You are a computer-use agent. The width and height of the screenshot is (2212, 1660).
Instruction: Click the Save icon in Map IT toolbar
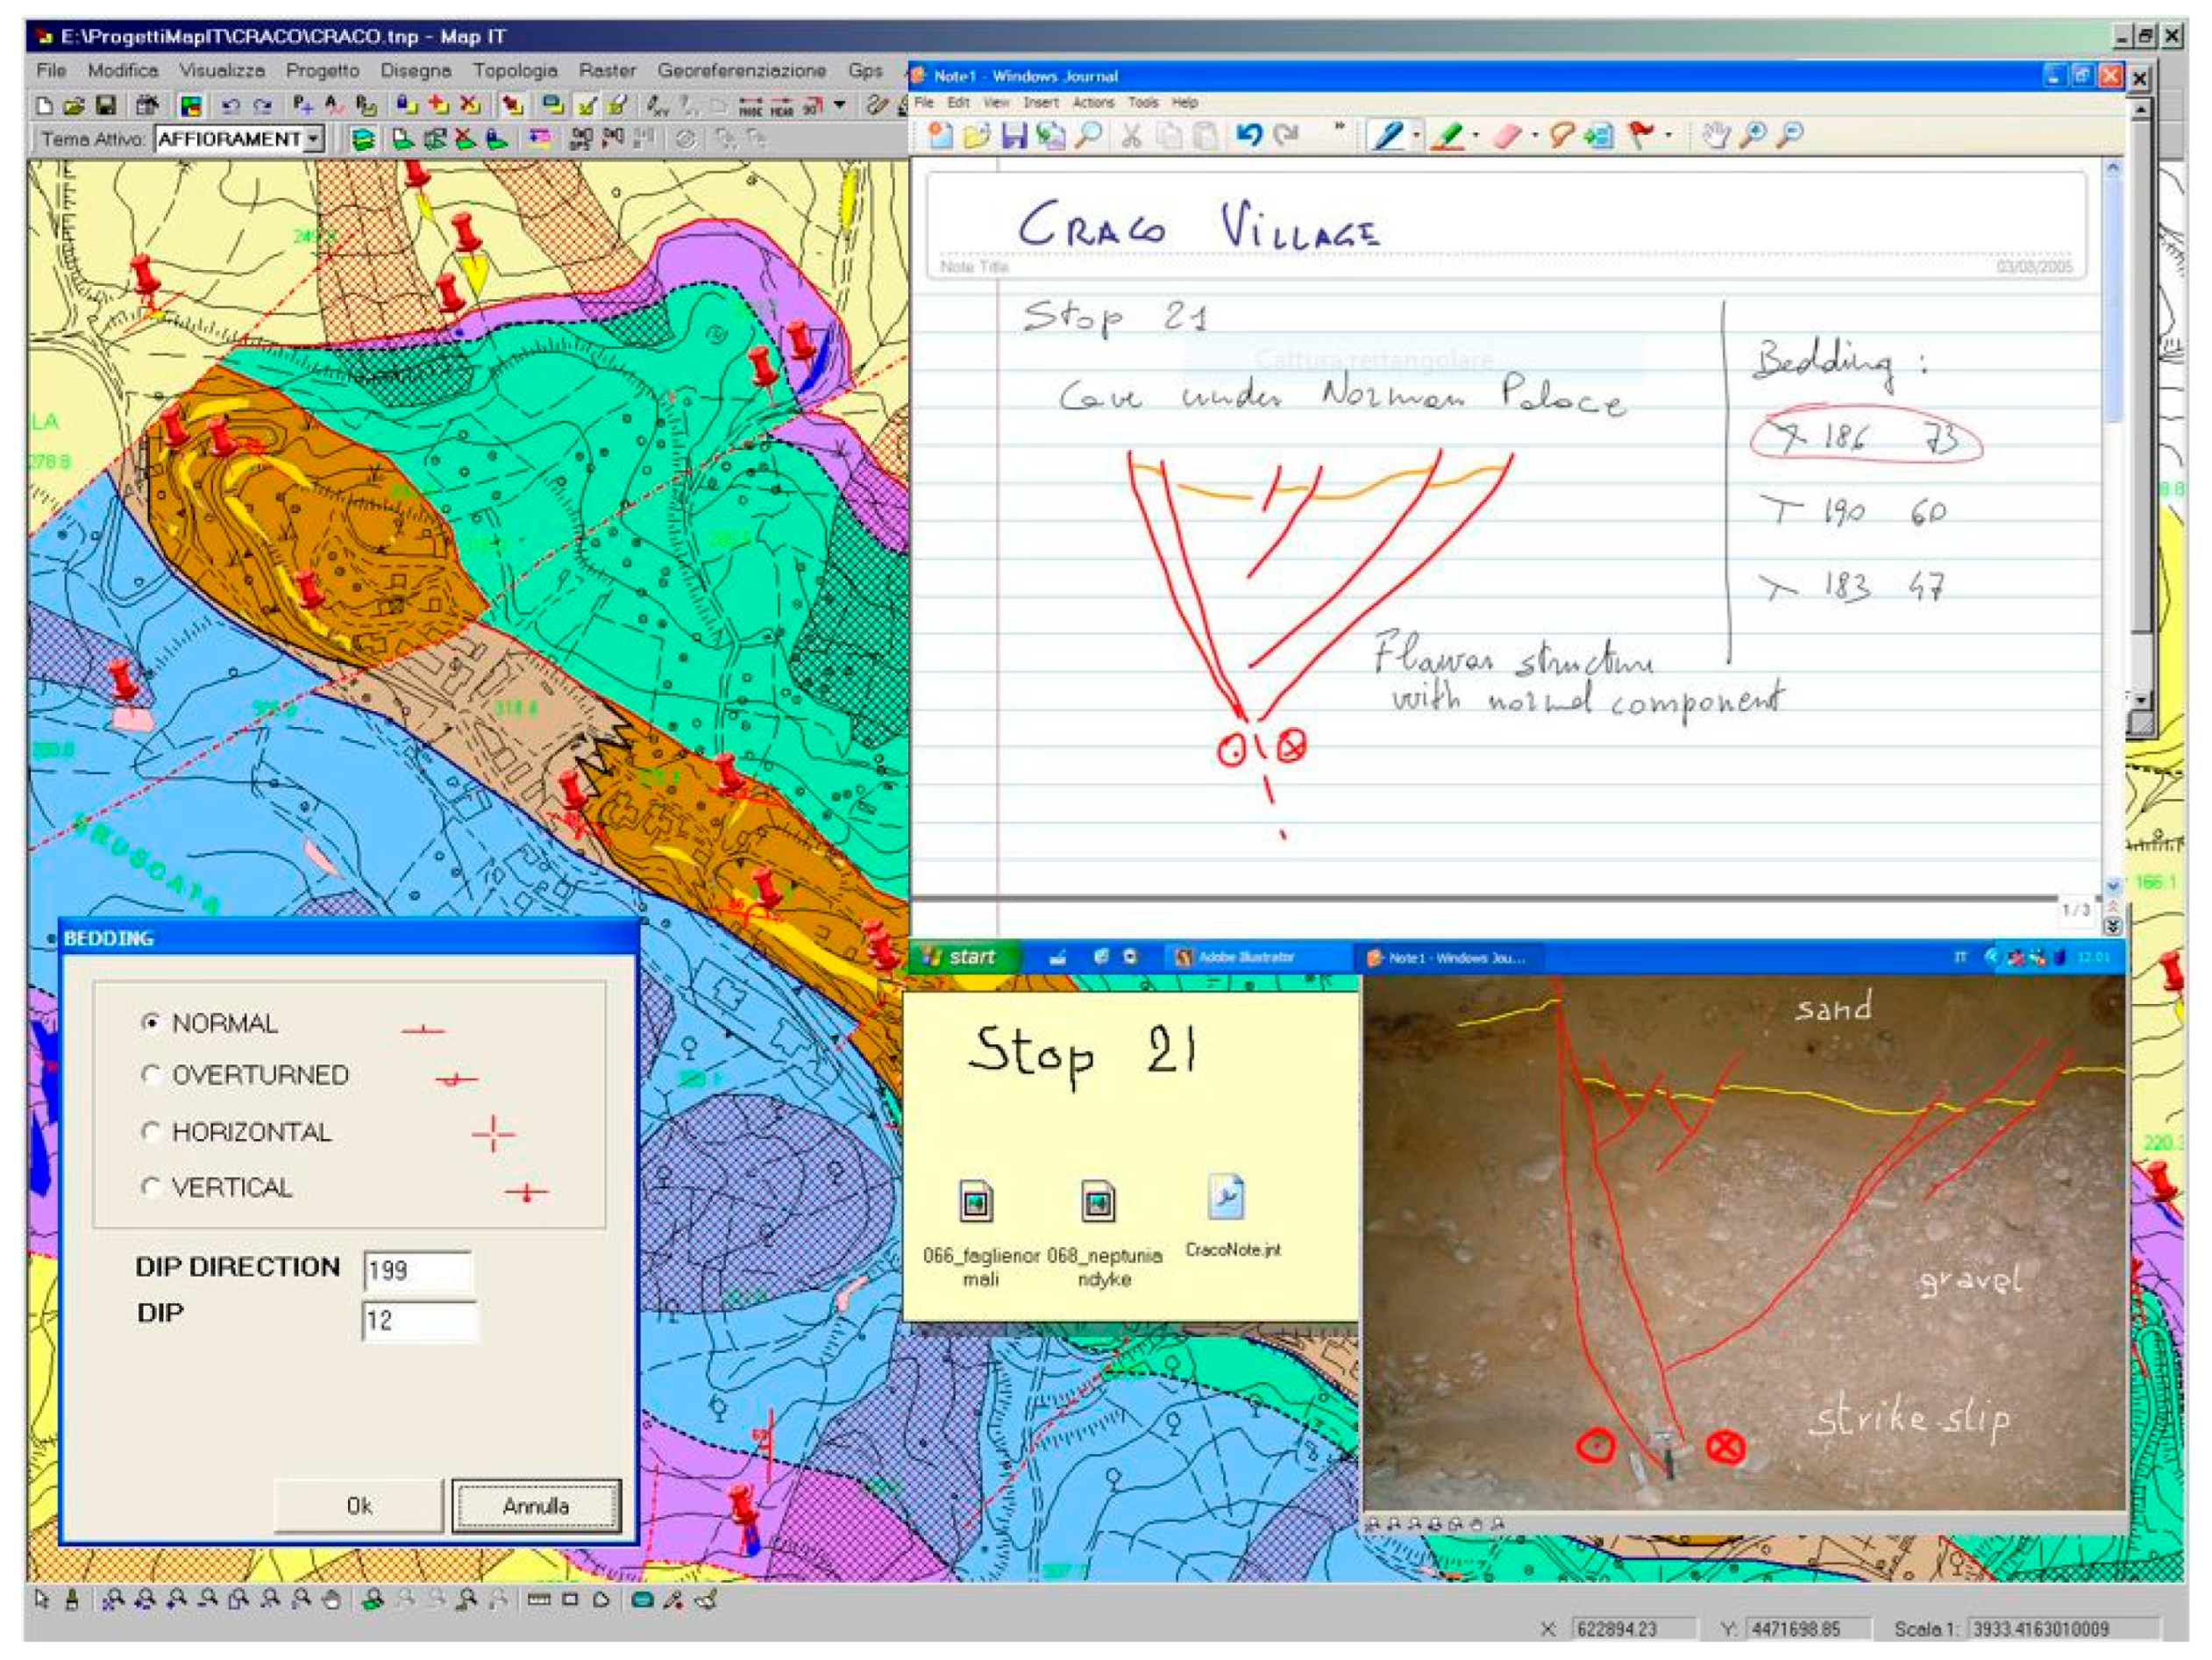point(107,105)
